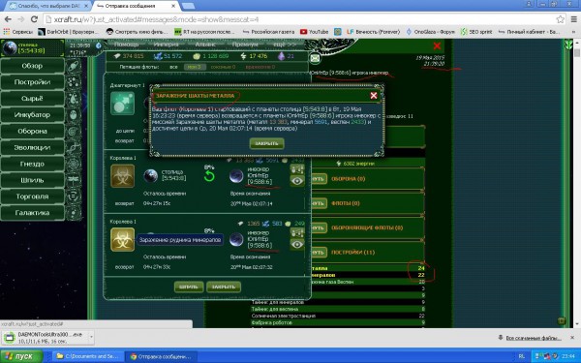Bookmark this page with the star icon
The image size is (581, 363).
pyautogui.click(x=560, y=19)
